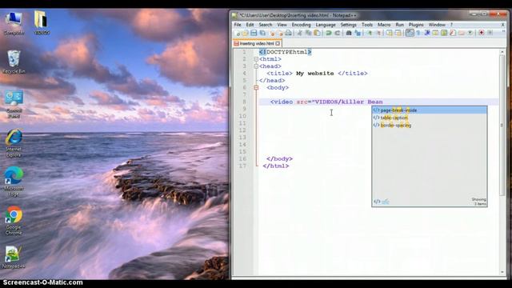Select the 'Inserting video.html' document tab

click(257, 43)
